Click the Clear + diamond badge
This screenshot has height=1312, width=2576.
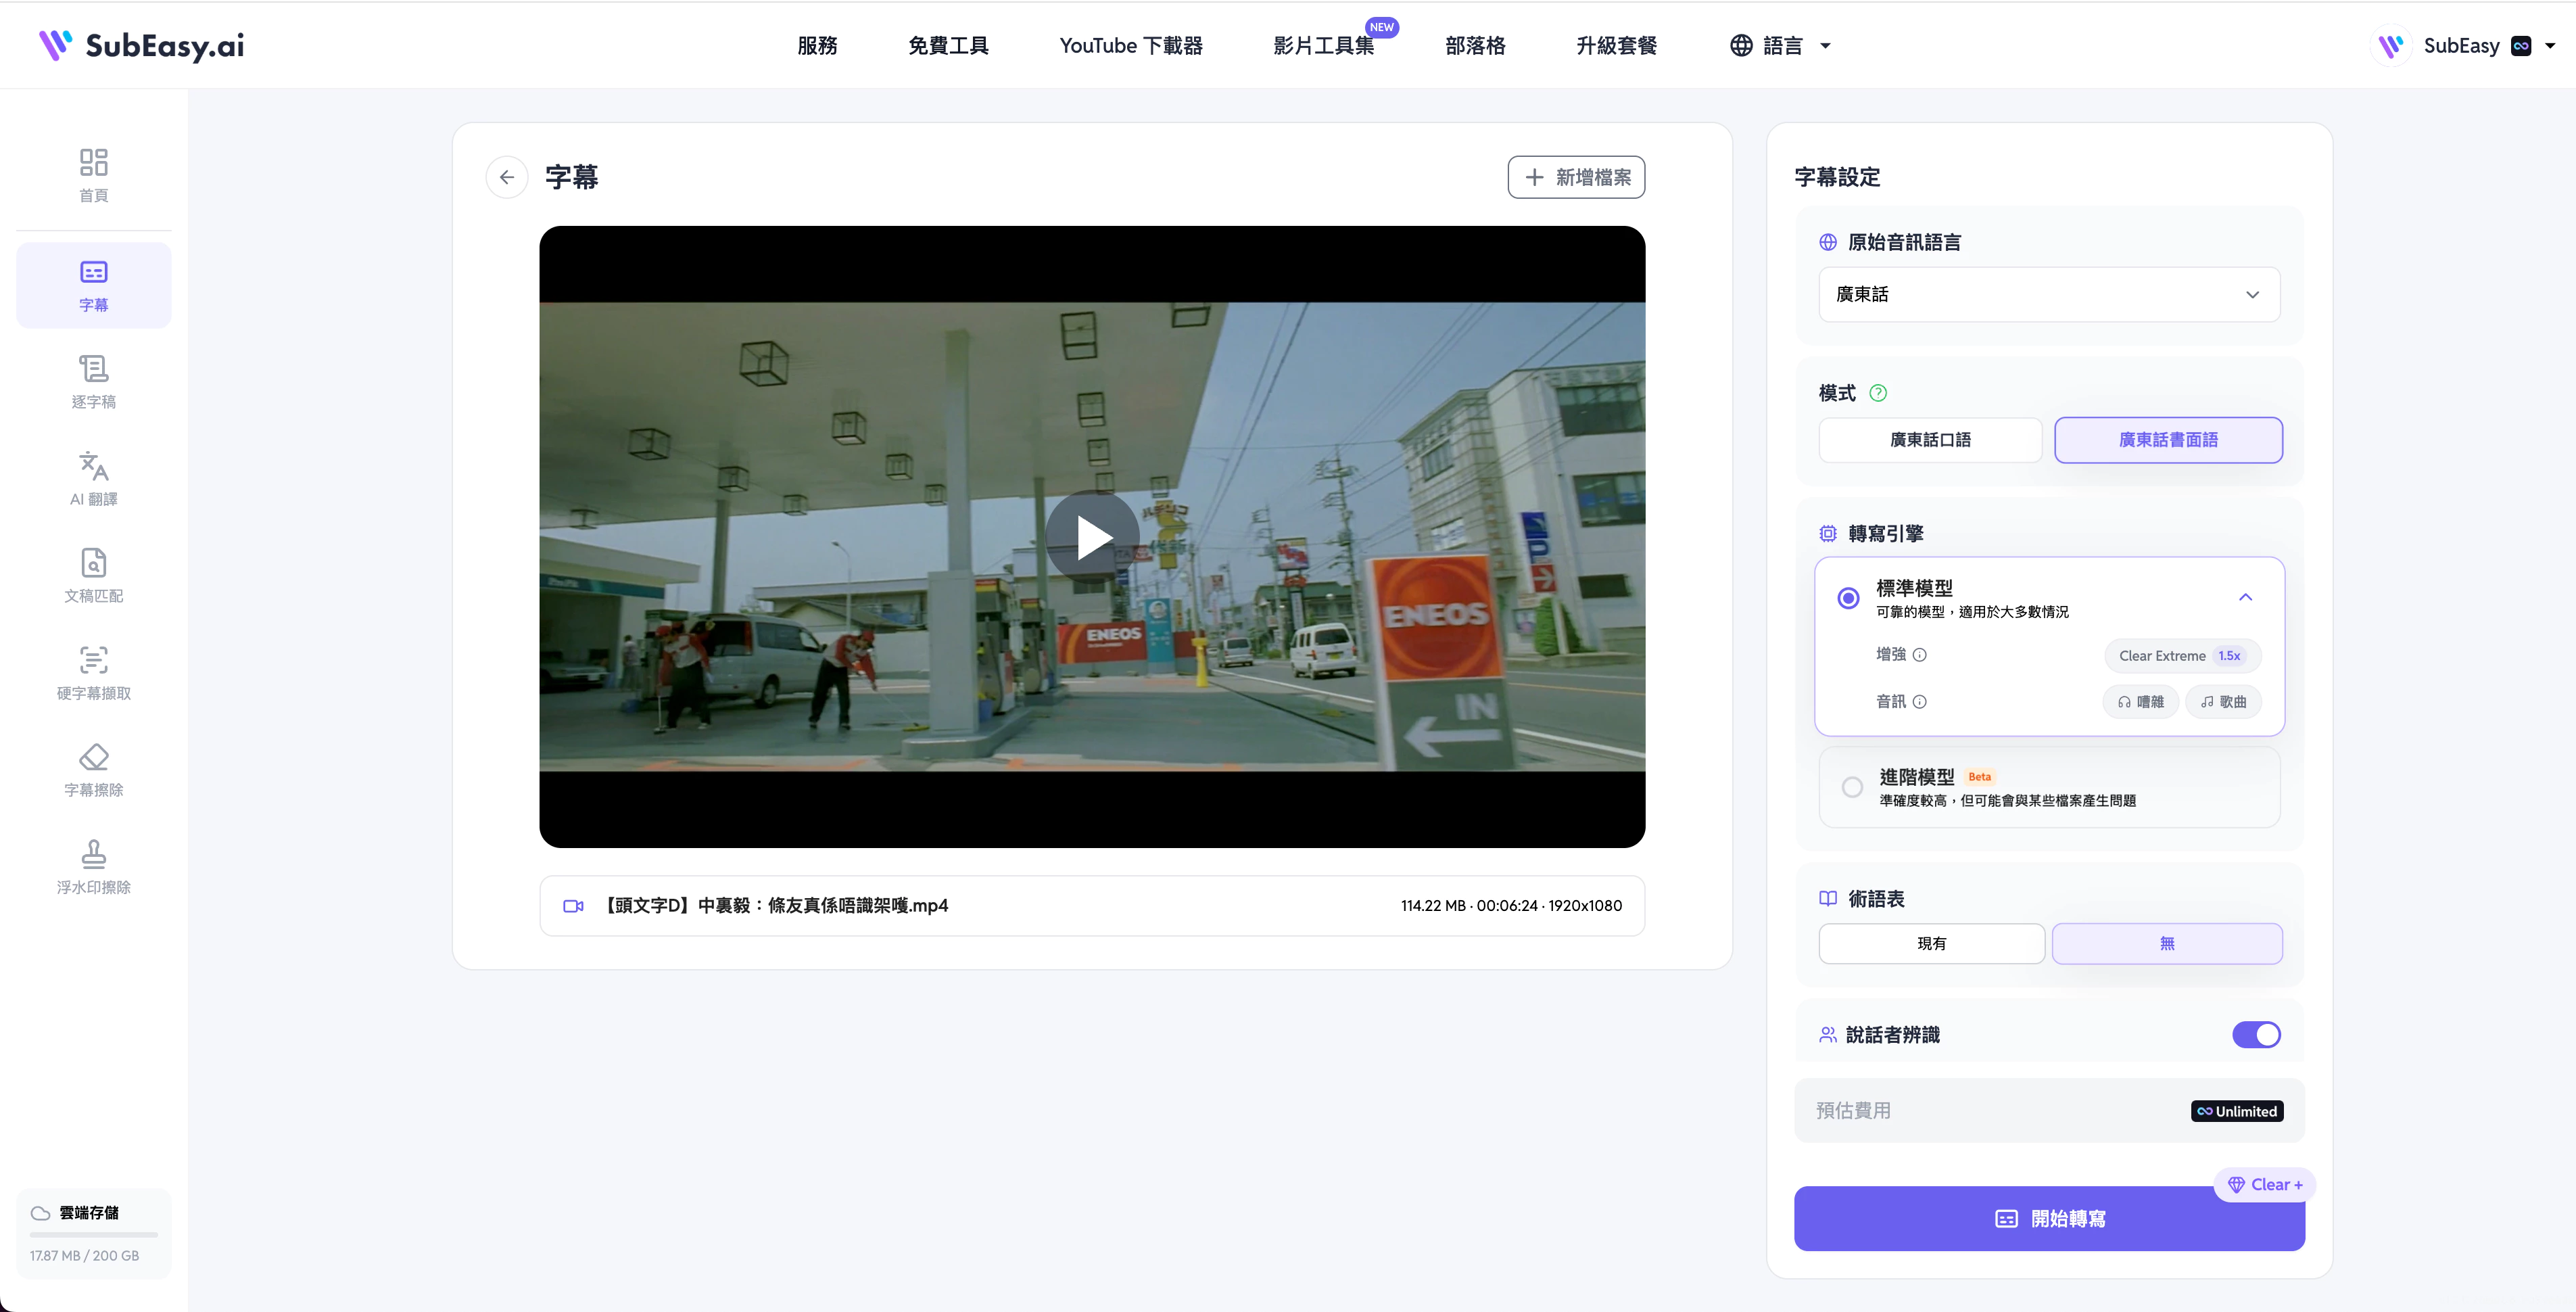point(2265,1184)
